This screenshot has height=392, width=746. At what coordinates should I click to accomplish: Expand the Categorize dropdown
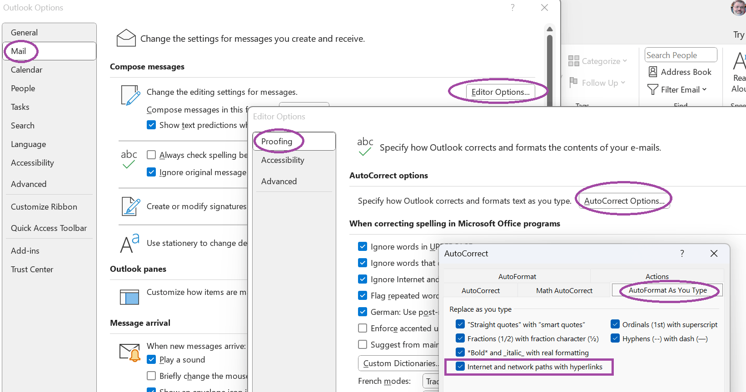625,61
